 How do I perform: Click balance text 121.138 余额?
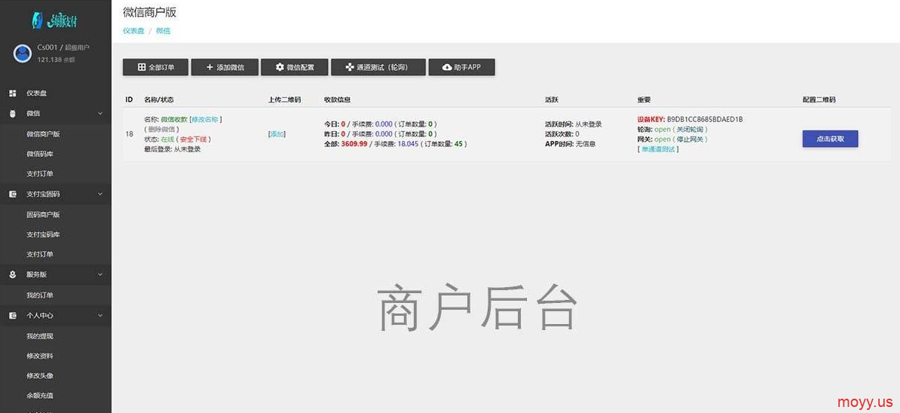click(x=57, y=60)
